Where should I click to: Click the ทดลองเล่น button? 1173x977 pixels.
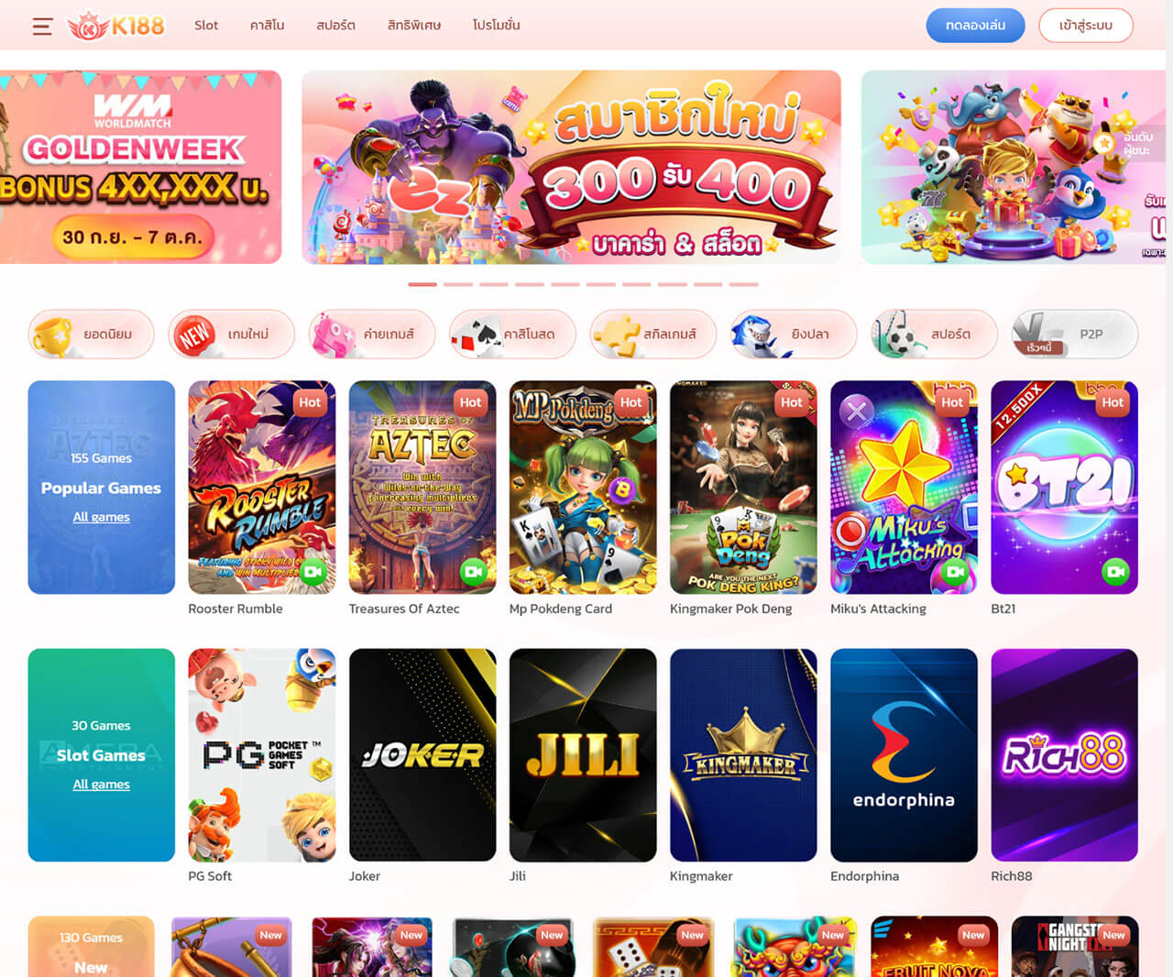point(975,26)
